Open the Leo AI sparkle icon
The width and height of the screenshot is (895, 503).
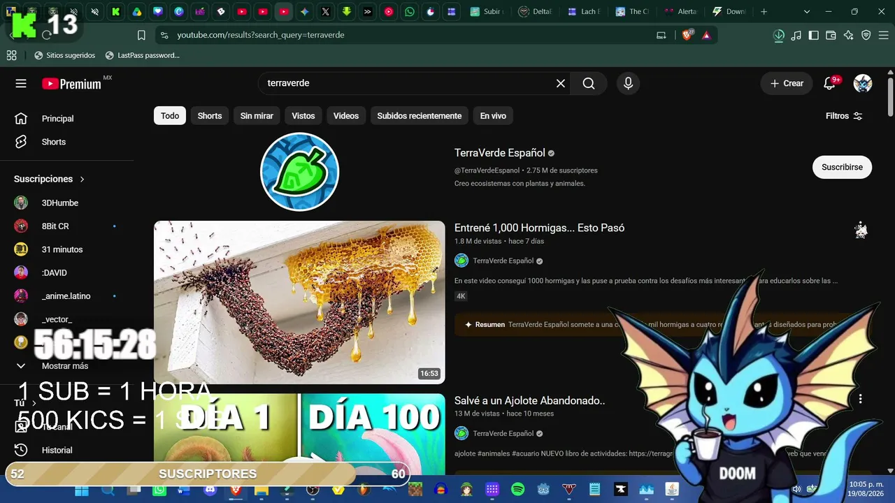(848, 35)
